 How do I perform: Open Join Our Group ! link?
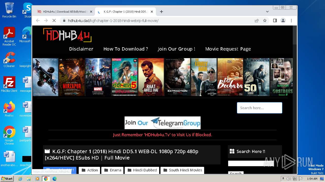[x=176, y=49]
